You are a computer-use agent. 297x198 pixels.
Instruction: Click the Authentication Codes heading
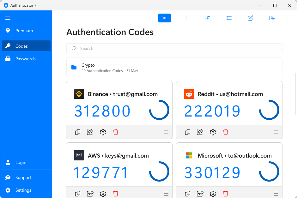click(110, 32)
